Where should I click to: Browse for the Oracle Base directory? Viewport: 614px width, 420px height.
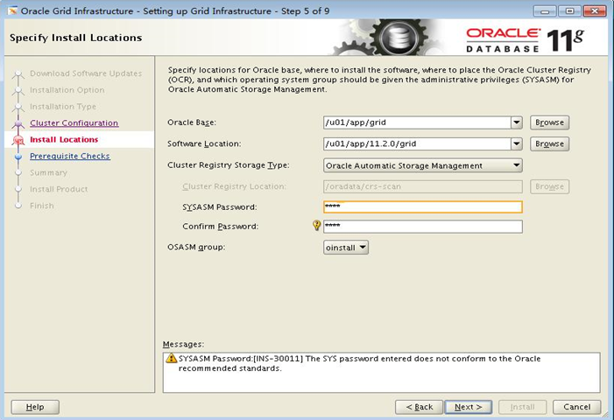click(x=549, y=122)
